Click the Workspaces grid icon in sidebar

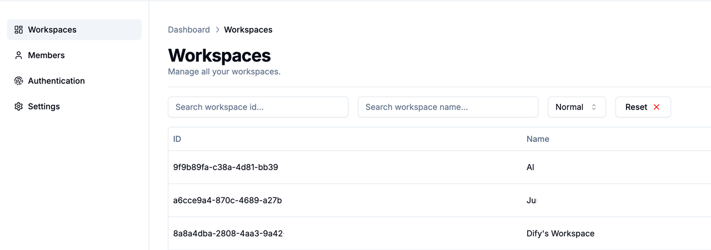pyautogui.click(x=18, y=30)
